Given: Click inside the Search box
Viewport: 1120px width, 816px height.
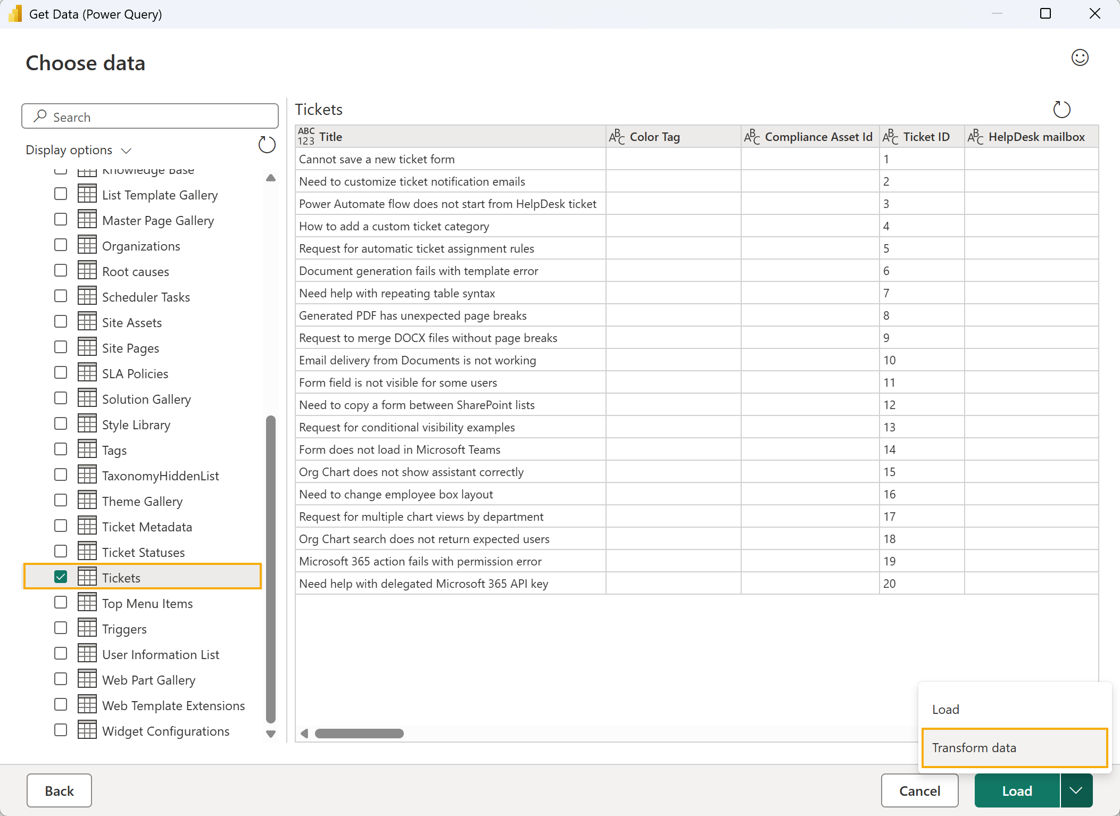Looking at the screenshot, I should point(150,116).
